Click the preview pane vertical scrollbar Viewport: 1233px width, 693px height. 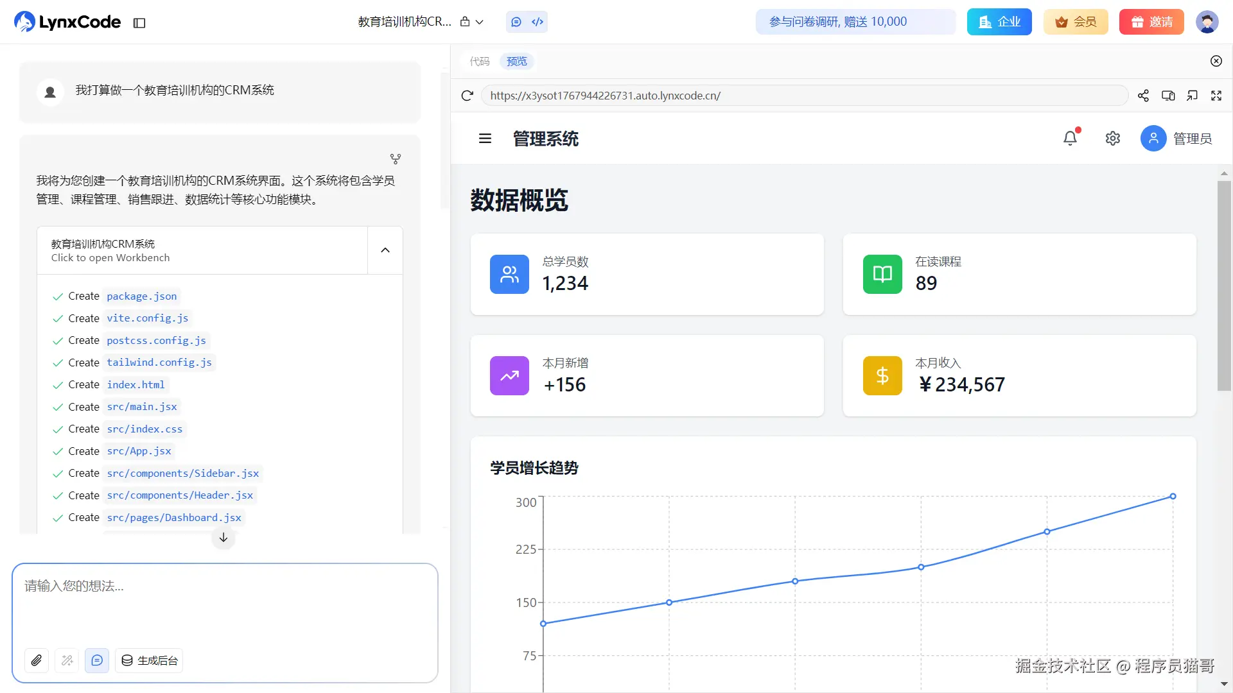pos(1224,286)
